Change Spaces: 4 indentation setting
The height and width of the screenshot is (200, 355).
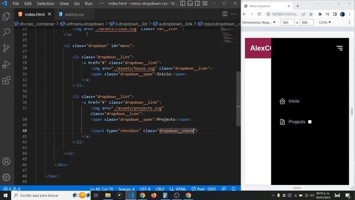126,189
